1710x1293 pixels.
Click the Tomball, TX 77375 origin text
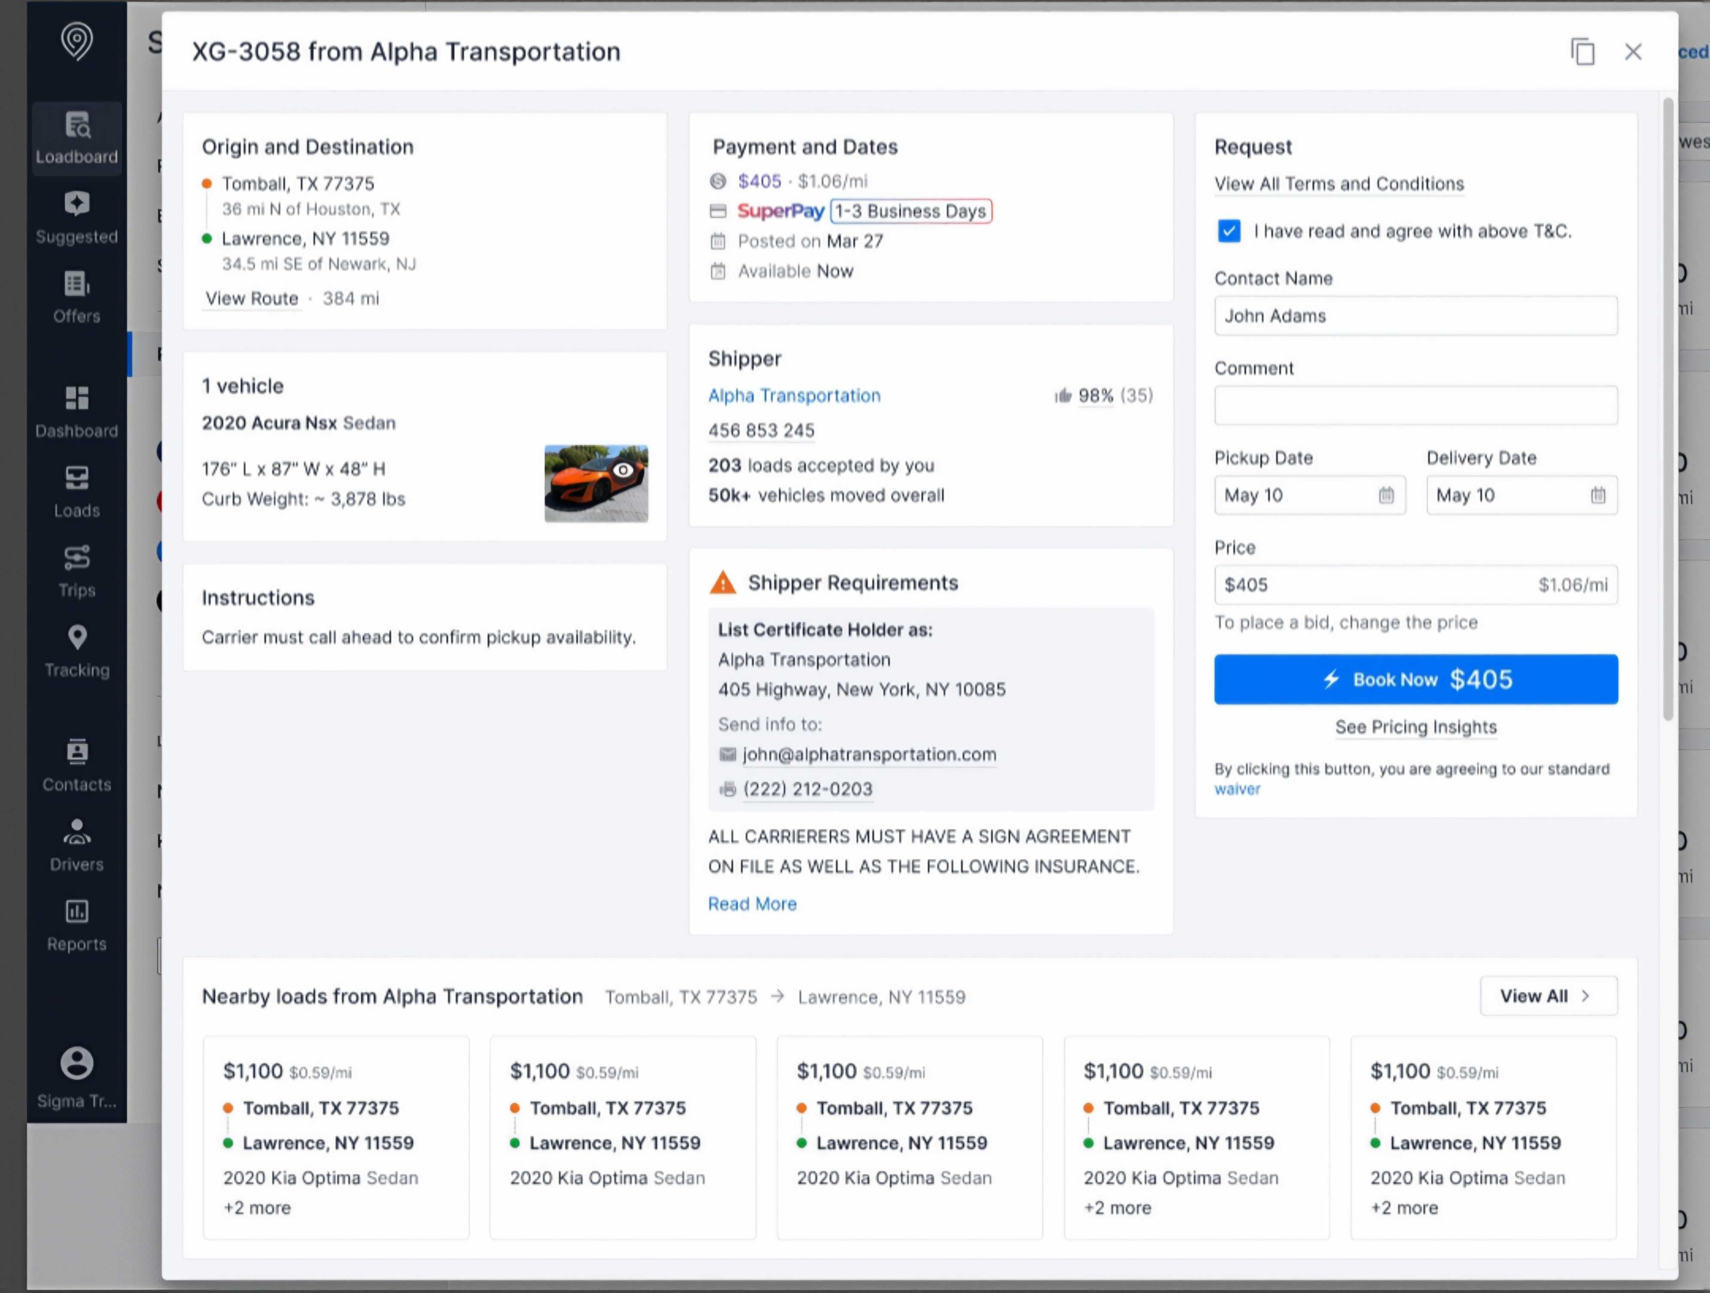tap(298, 184)
